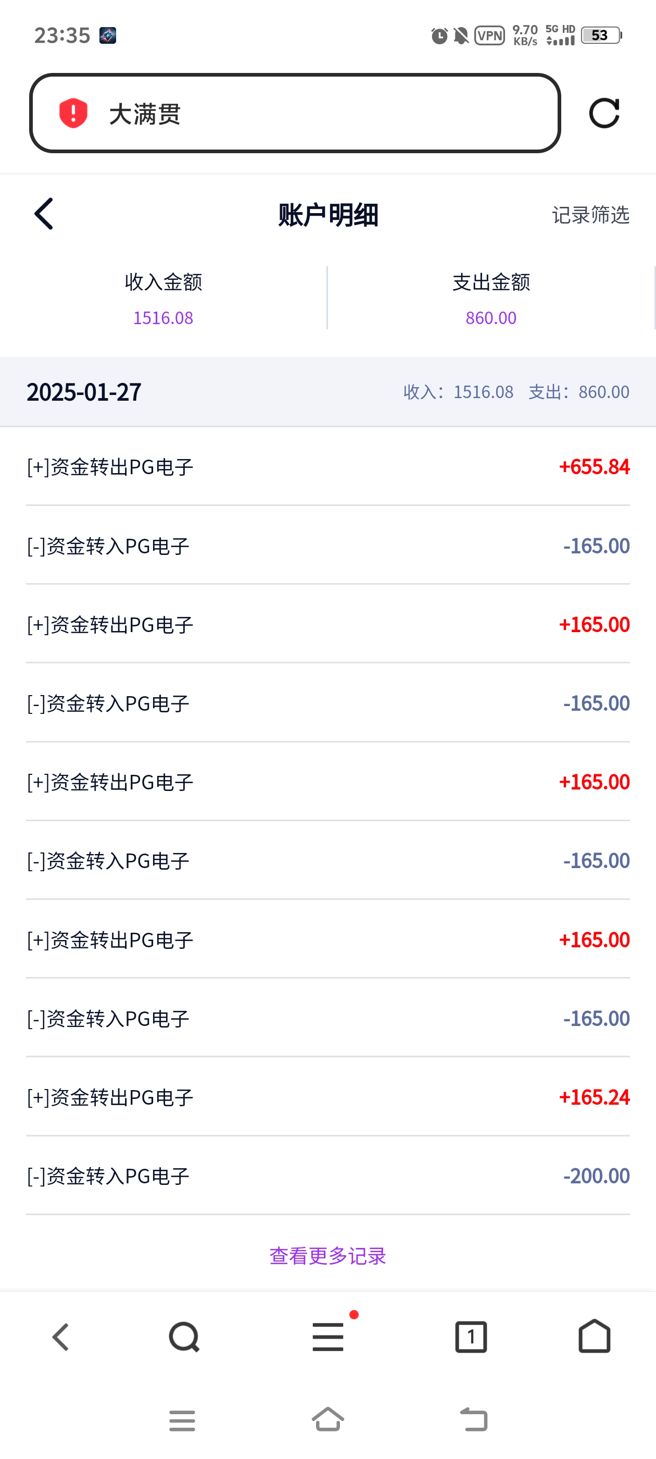Click the 查看更多记录 link
Viewport: 656px width, 1459px height.
point(327,1256)
